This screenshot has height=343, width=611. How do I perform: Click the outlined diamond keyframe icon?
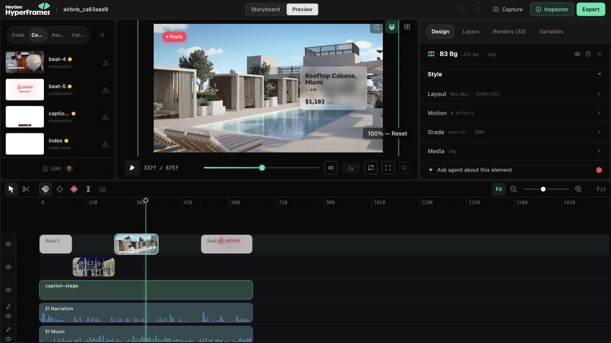pyautogui.click(x=60, y=189)
